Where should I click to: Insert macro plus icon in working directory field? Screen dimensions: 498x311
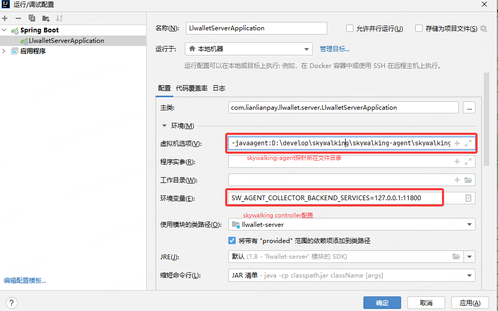click(x=457, y=180)
